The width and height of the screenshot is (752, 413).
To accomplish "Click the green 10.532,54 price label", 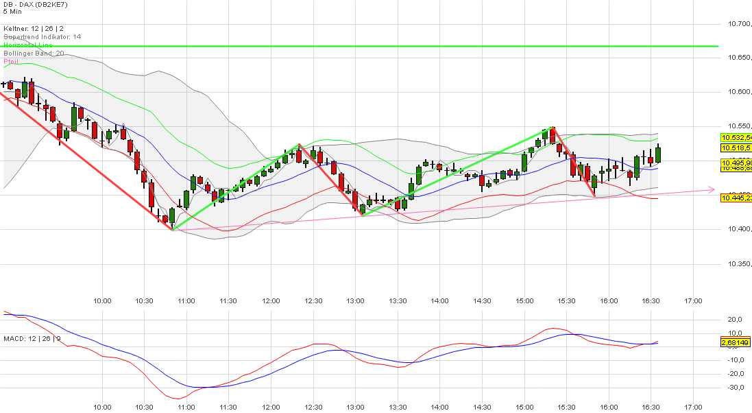I will point(736,139).
